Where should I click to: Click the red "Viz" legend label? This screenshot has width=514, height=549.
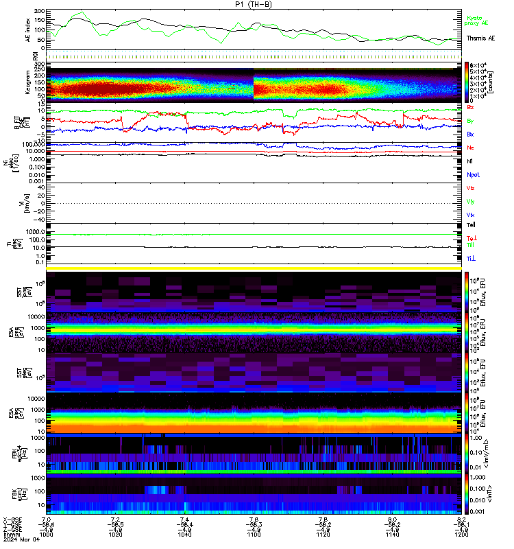pos(470,188)
